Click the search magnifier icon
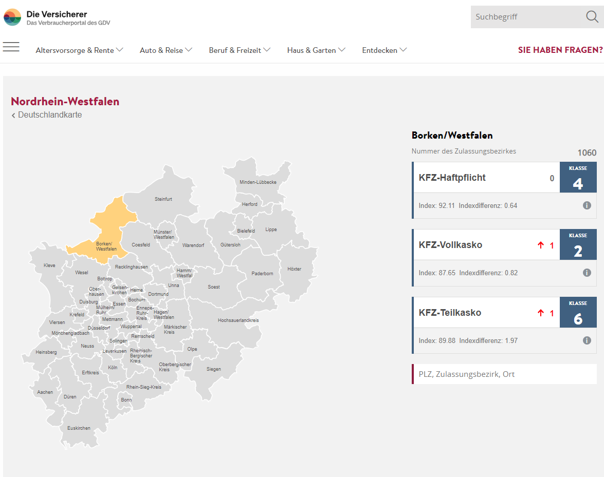This screenshot has width=604, height=477. [592, 17]
